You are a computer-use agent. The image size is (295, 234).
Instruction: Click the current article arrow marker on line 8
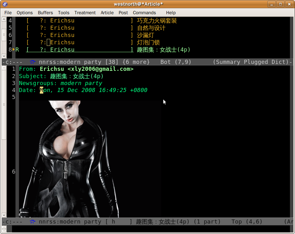coord(14,50)
